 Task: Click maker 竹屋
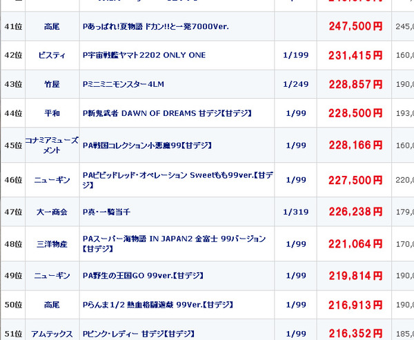point(52,84)
